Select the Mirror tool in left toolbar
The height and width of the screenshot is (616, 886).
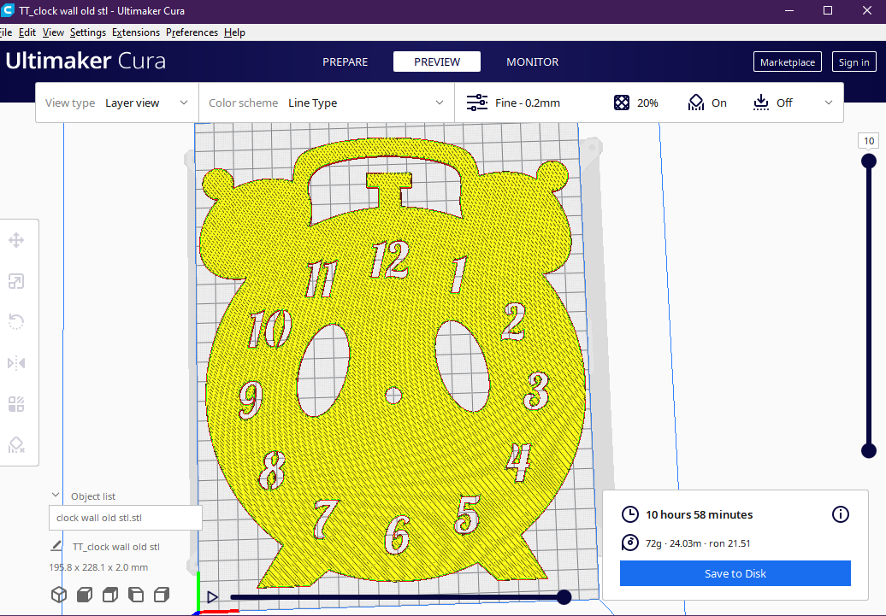[x=16, y=363]
